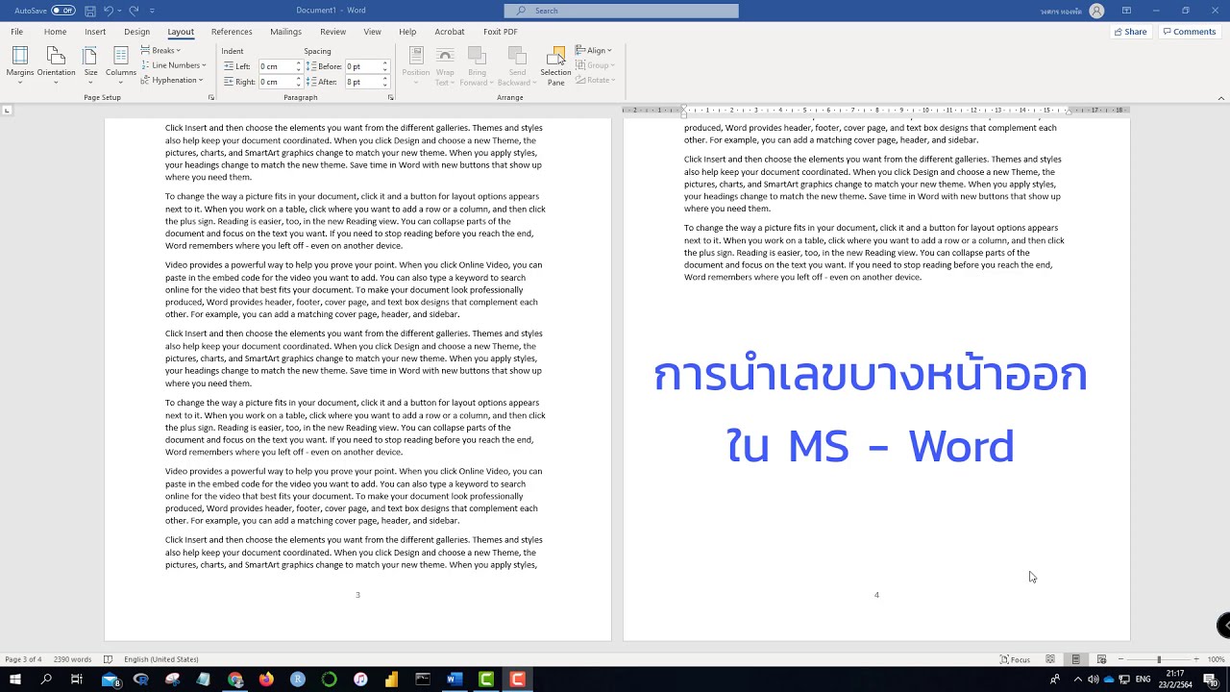Expand the Breaks dropdown
The width and height of the screenshot is (1230, 692).
(x=160, y=50)
